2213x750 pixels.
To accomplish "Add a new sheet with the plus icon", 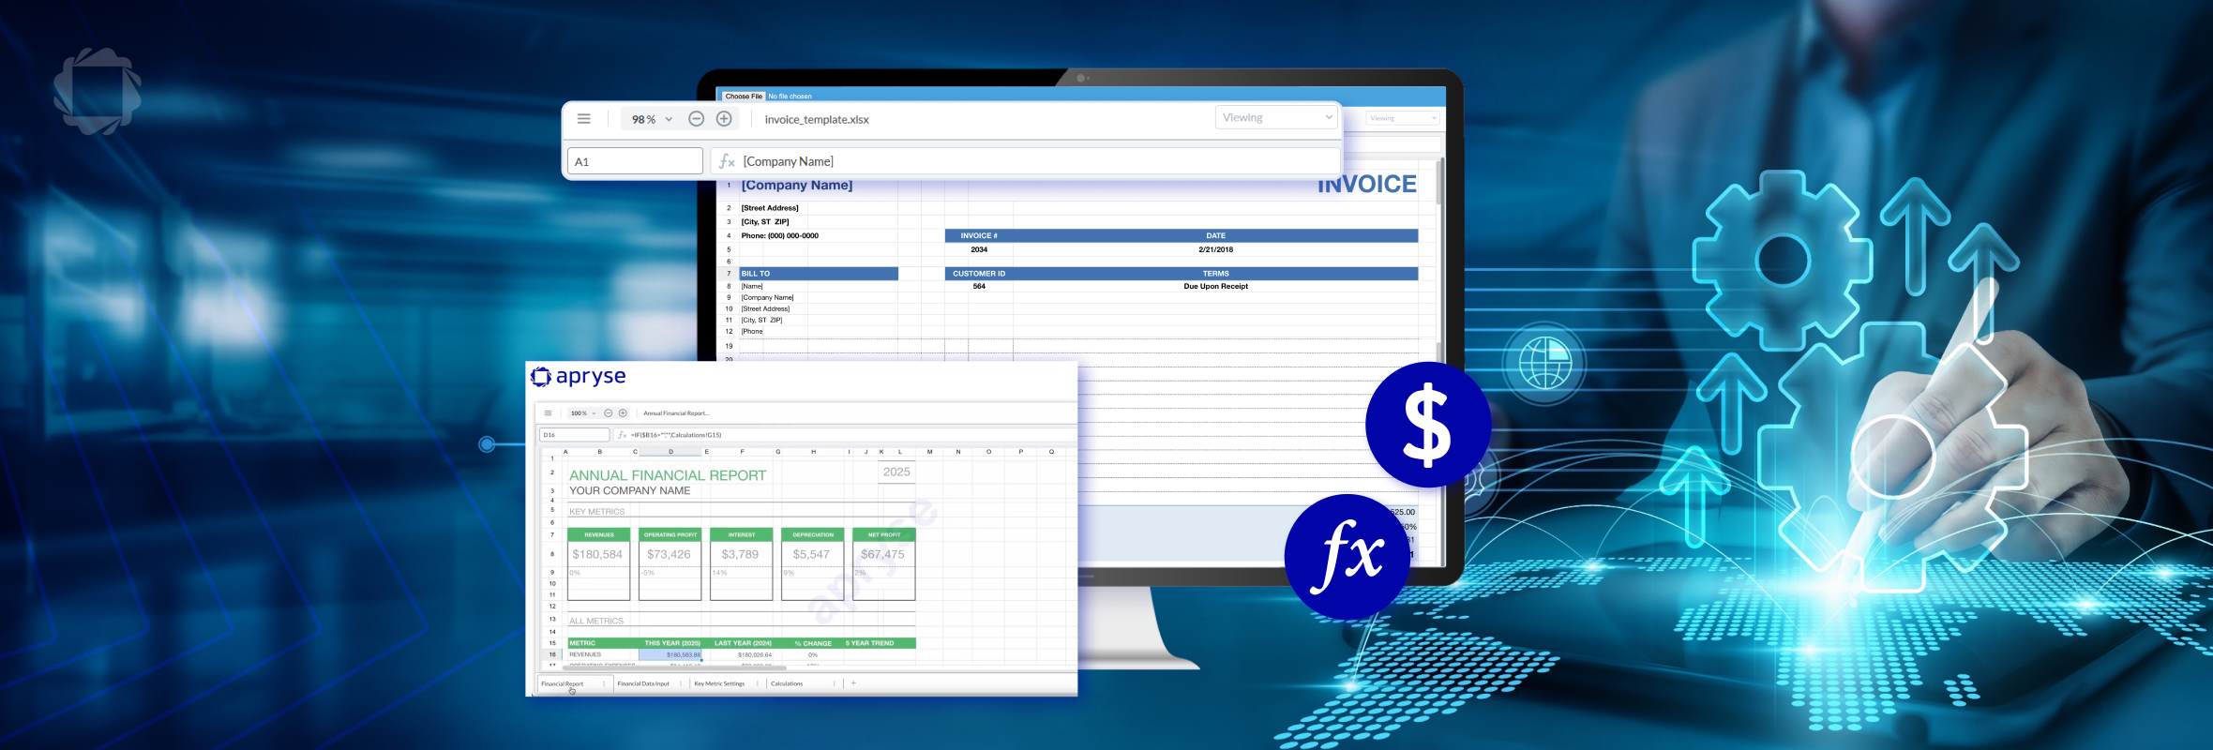I will click(853, 683).
